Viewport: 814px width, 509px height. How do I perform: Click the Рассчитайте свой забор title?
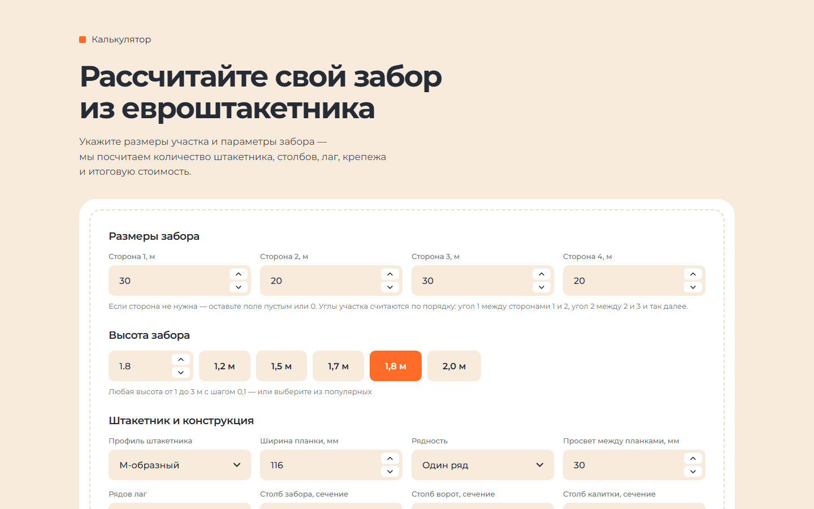pos(261,92)
